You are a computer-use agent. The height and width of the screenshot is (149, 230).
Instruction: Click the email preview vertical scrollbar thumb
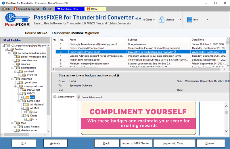tap(226, 112)
